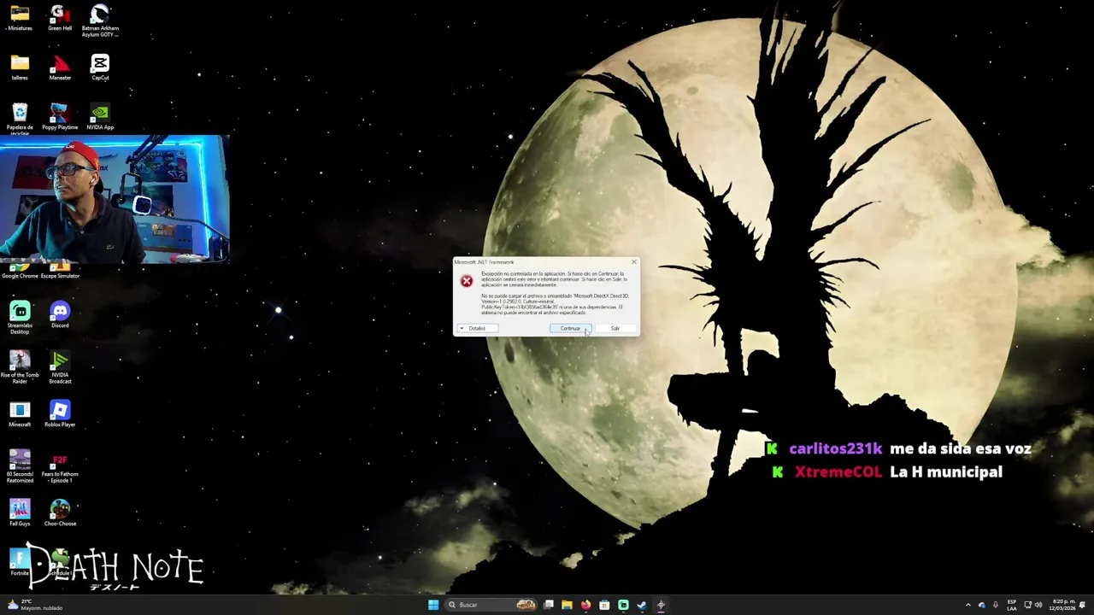Open Firefox from the taskbar
The image size is (1094, 615).
(585, 605)
